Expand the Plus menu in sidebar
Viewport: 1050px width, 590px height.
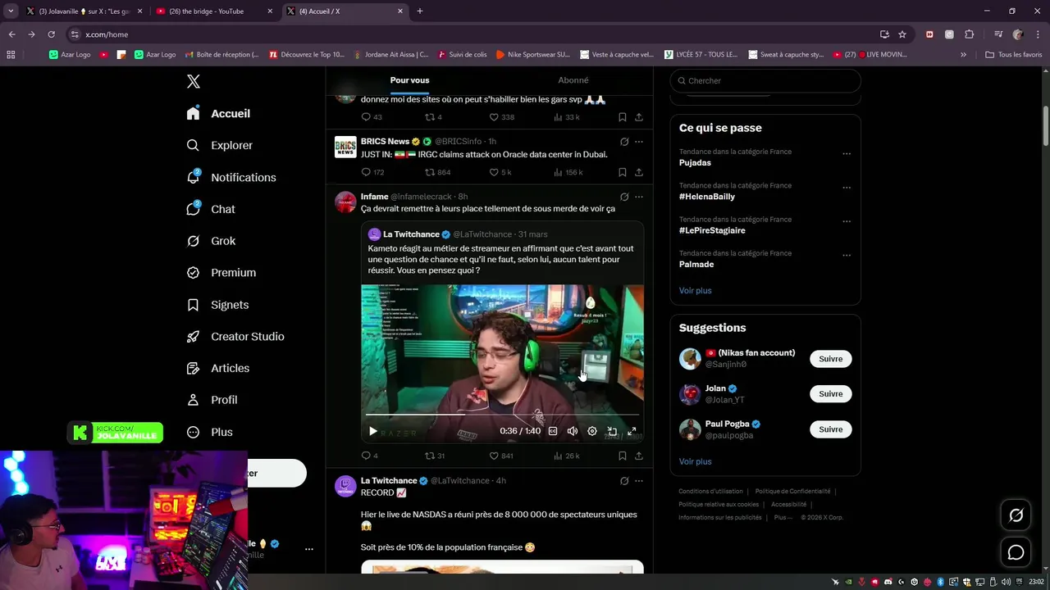pyautogui.click(x=210, y=432)
